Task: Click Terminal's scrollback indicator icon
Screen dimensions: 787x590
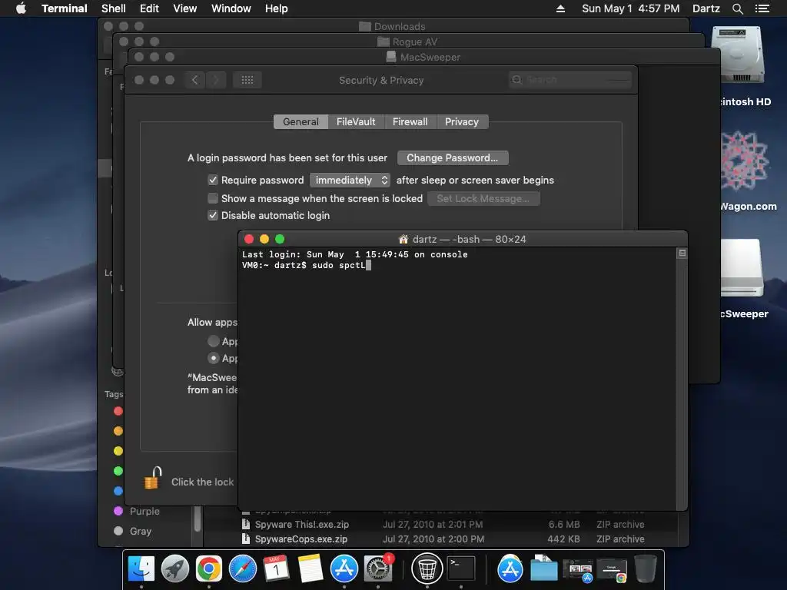Action: click(x=682, y=254)
